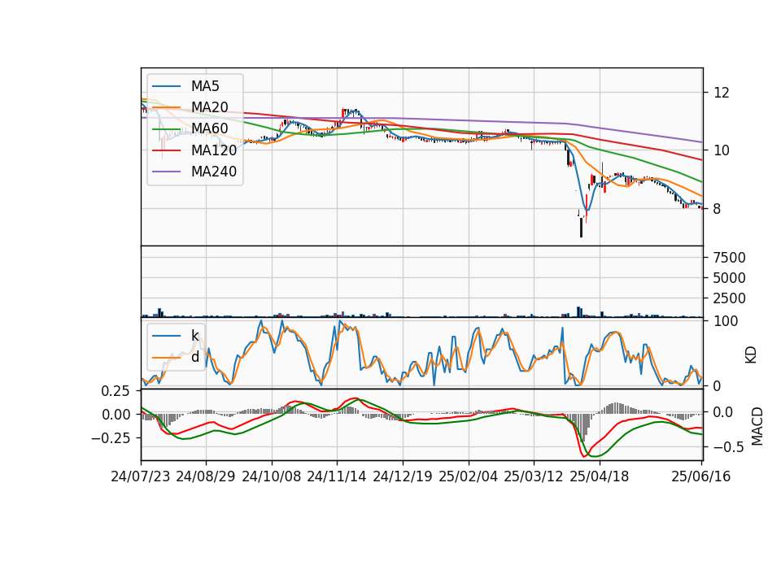Click the volume axis value 5000
This screenshot has width=781, height=561.
coord(729,278)
